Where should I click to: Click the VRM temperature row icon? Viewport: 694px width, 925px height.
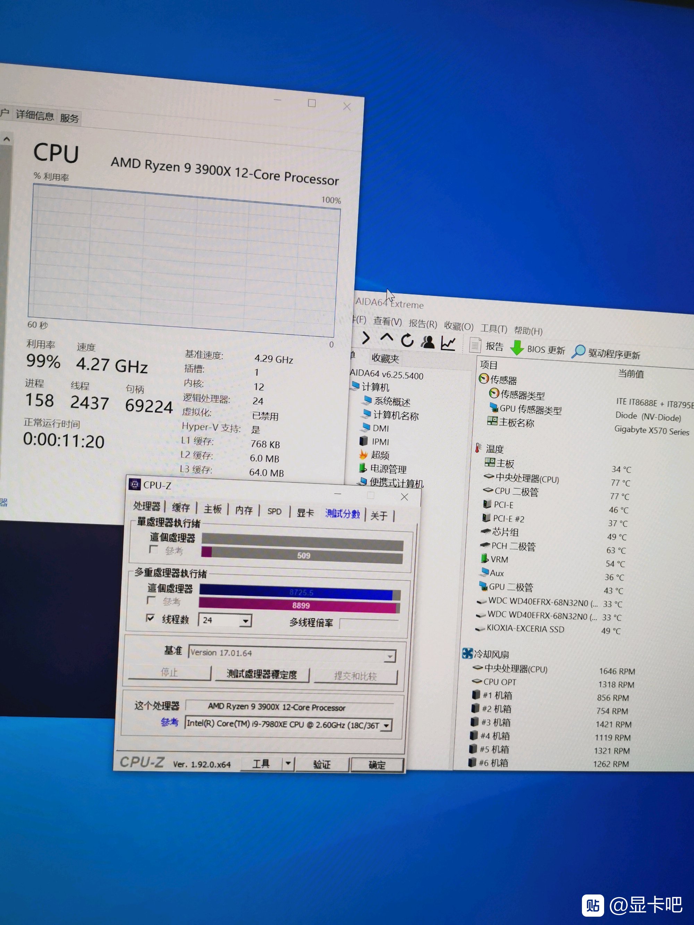pos(484,558)
